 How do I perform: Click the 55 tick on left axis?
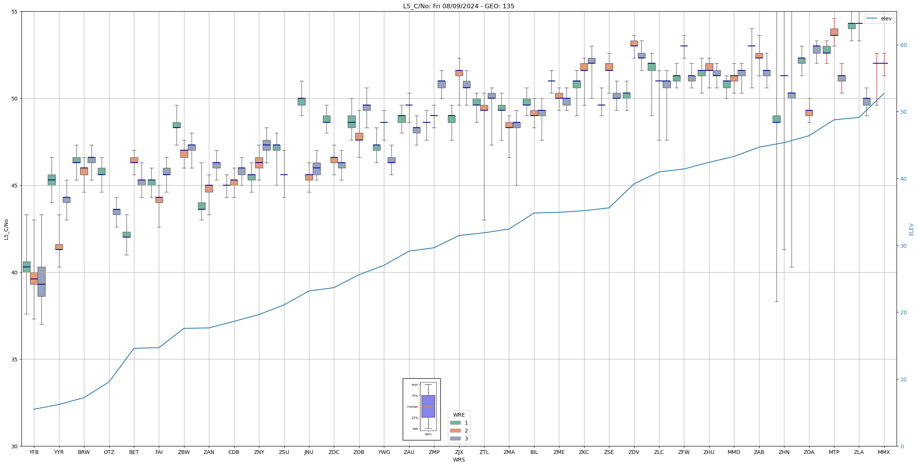coord(15,12)
